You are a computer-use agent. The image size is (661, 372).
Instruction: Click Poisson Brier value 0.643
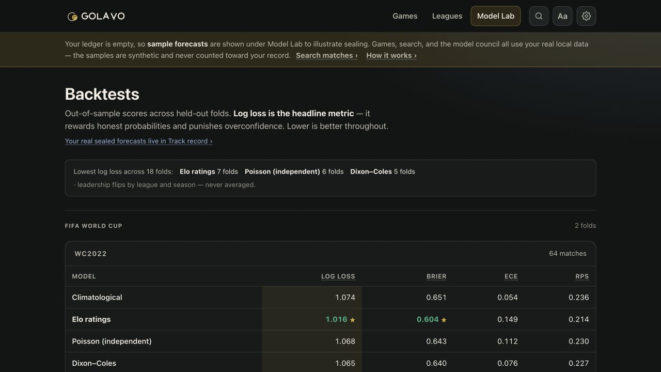[436, 342]
